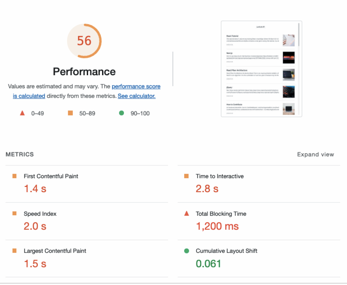Expand the Cumulative Layout Shift metric
Image resolution: width=347 pixels, height=285 pixels.
point(259,258)
